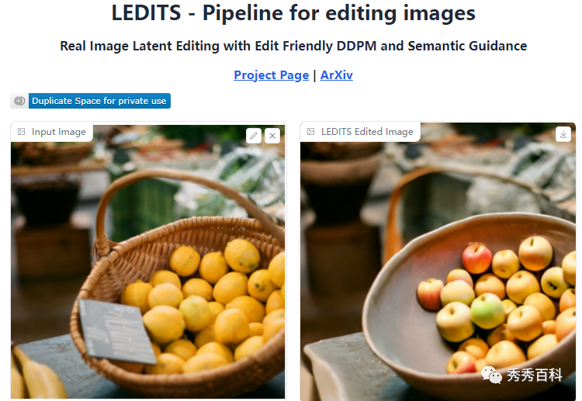Click the lemon basket input image
The image size is (582, 401).
tap(147, 262)
